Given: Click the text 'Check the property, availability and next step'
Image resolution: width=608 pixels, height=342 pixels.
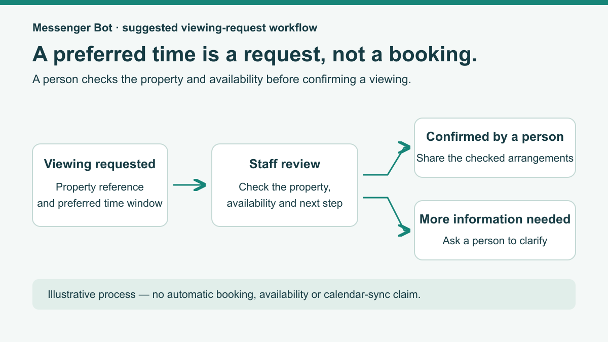Looking at the screenshot, I should click(x=285, y=195).
